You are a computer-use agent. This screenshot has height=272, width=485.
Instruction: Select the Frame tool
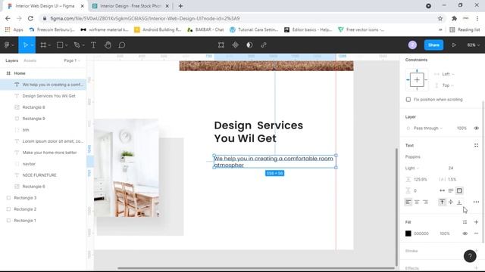[43, 45]
